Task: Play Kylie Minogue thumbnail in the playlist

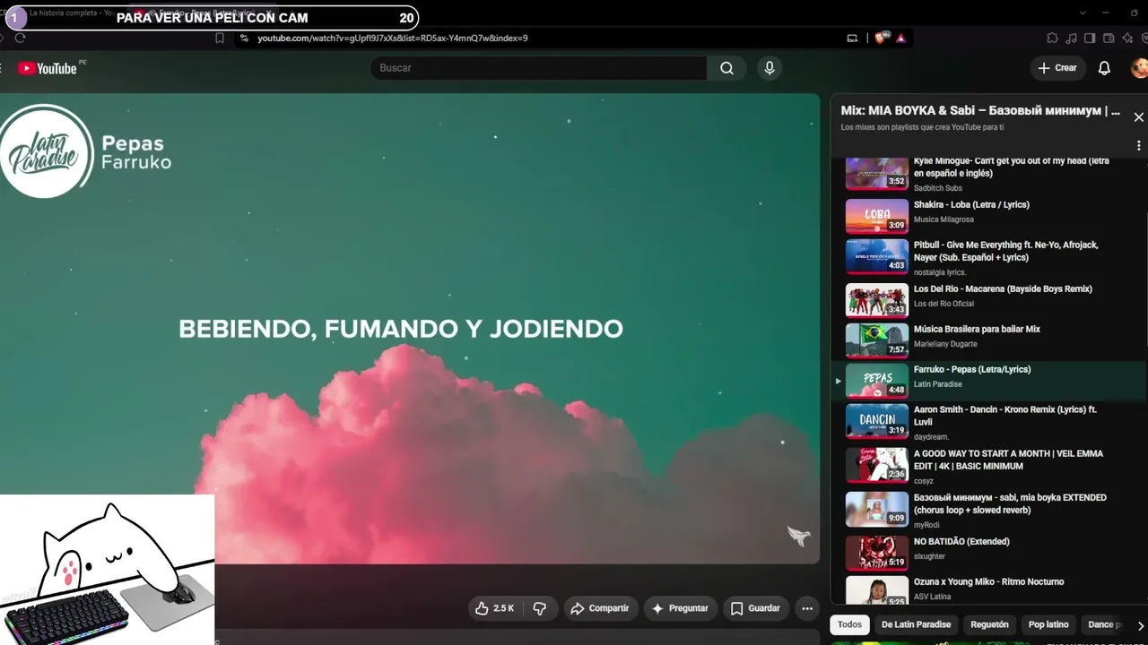Action: click(x=877, y=174)
